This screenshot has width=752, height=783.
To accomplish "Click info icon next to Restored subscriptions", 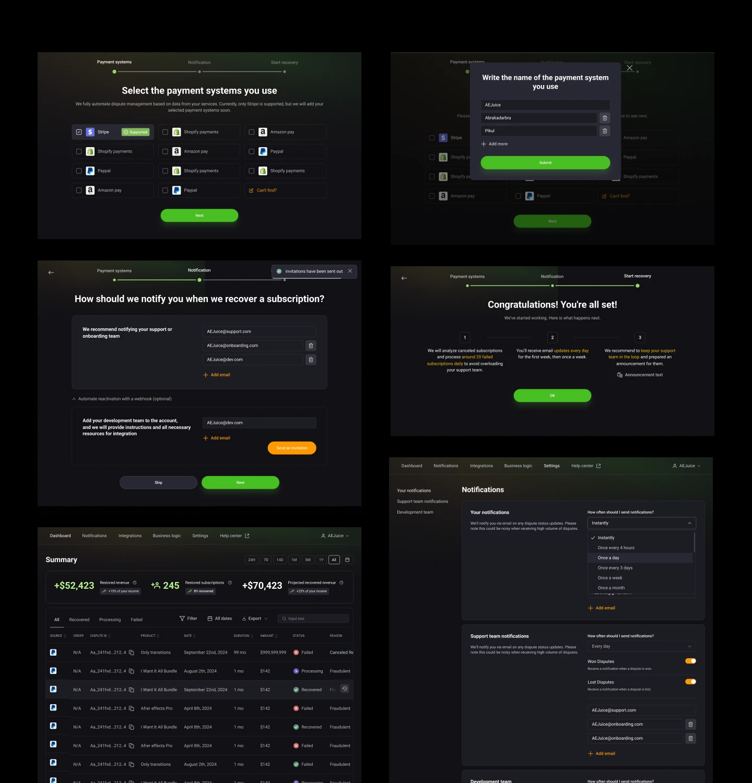I will click(229, 583).
